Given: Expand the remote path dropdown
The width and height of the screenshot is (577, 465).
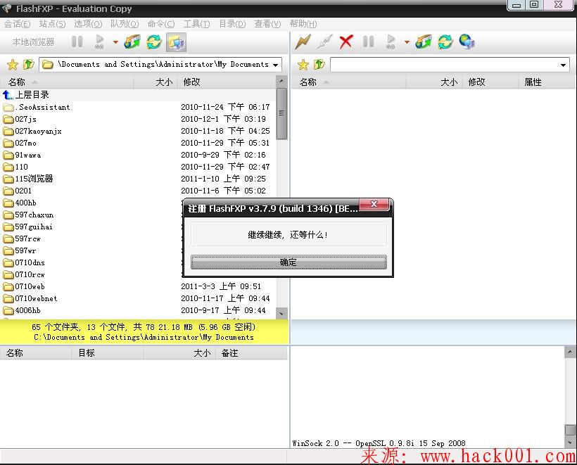Looking at the screenshot, I should click(x=563, y=65).
